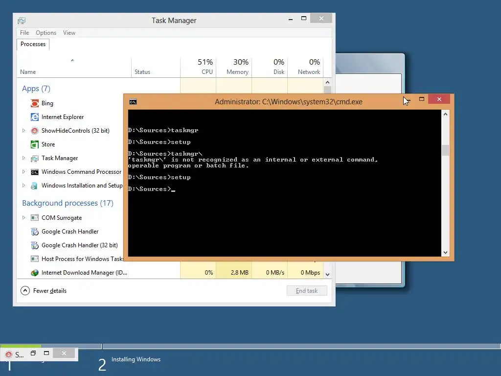The height and width of the screenshot is (376, 501).
Task: Click the Bing app icon in Task Manager
Action: [35, 103]
